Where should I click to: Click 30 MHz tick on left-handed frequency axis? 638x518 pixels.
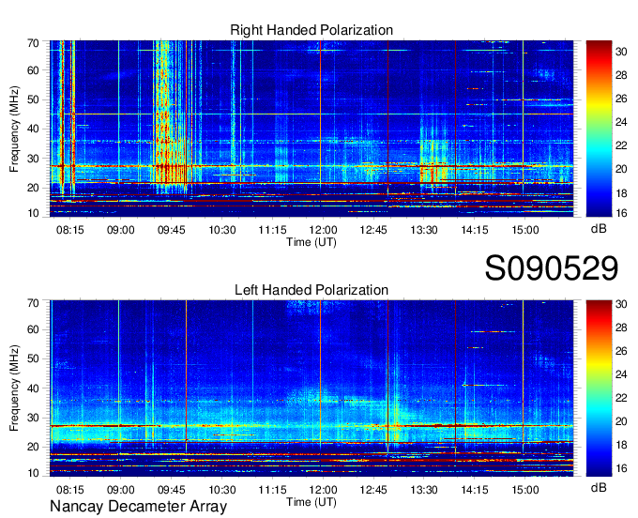tap(33, 418)
